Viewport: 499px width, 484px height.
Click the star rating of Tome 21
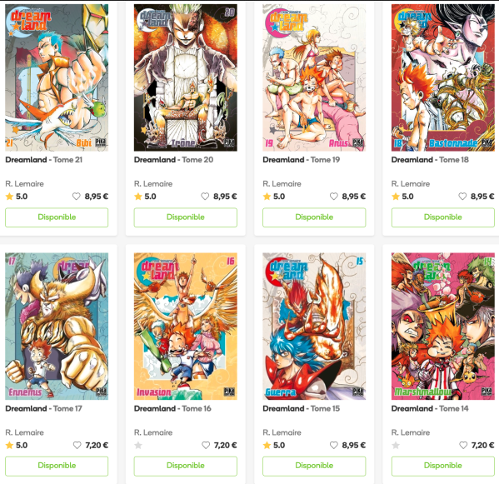pyautogui.click(x=17, y=197)
